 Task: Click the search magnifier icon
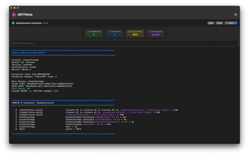(14, 43)
